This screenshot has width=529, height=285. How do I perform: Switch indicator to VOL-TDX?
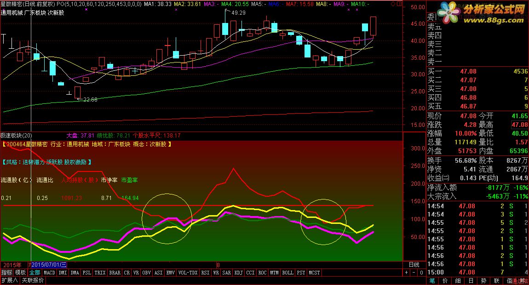pos(188,273)
